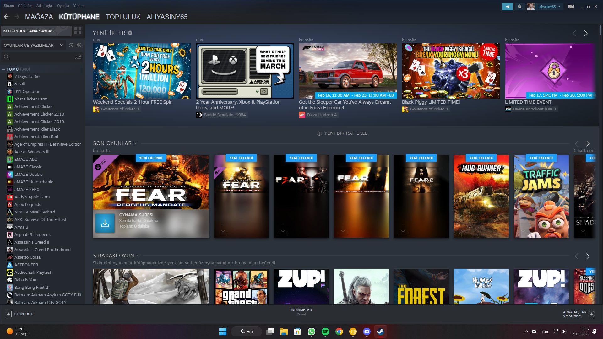Open the Arkadaşlar menu

click(x=45, y=6)
